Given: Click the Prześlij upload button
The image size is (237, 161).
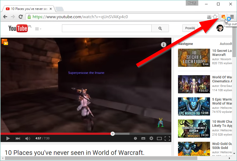Looking at the screenshot, I should click(190, 28).
